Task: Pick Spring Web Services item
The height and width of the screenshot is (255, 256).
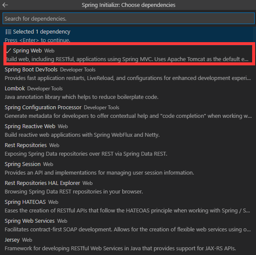Action: [128, 225]
